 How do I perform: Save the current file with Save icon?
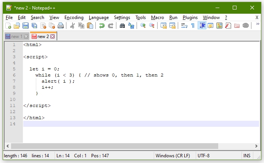point(26,26)
